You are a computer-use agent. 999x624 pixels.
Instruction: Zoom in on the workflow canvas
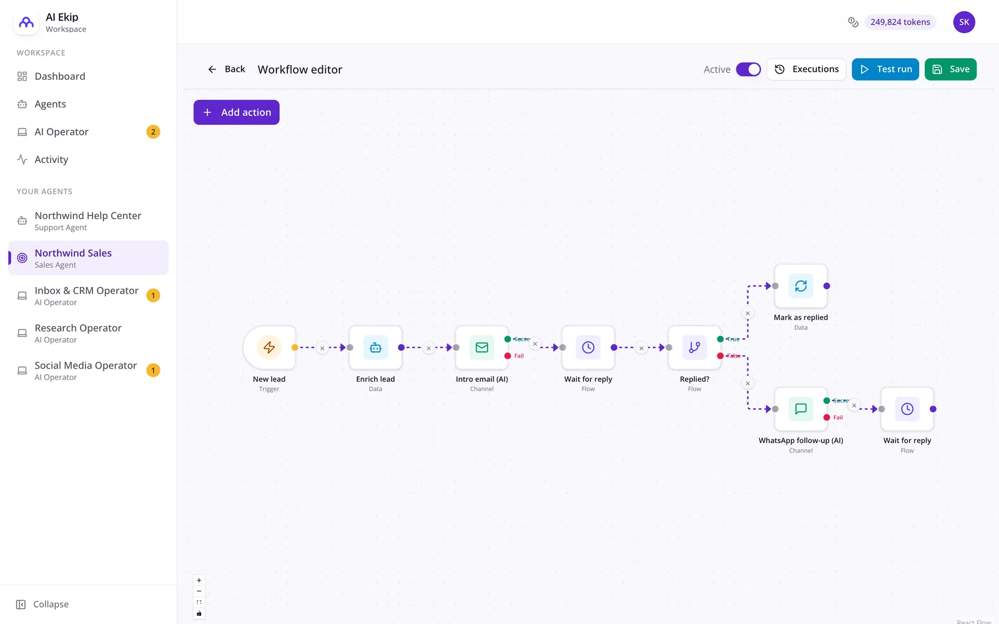pos(199,580)
